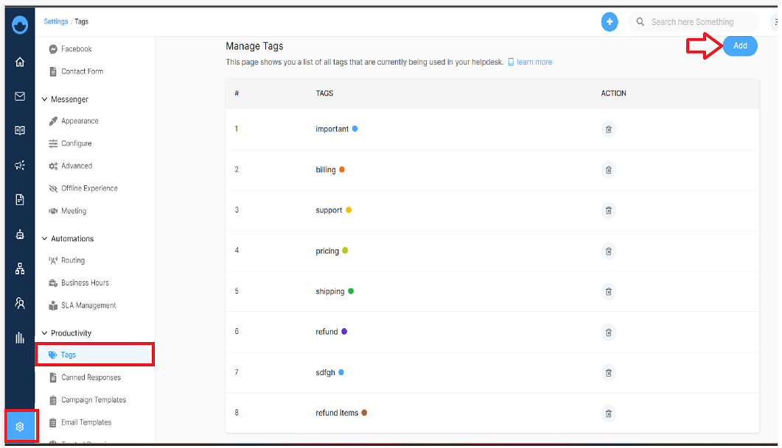Delete the refund items tag
The width and height of the screenshot is (782, 448).
tap(609, 413)
